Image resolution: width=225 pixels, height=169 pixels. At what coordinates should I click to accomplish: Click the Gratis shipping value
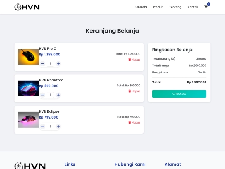[x=202, y=73]
